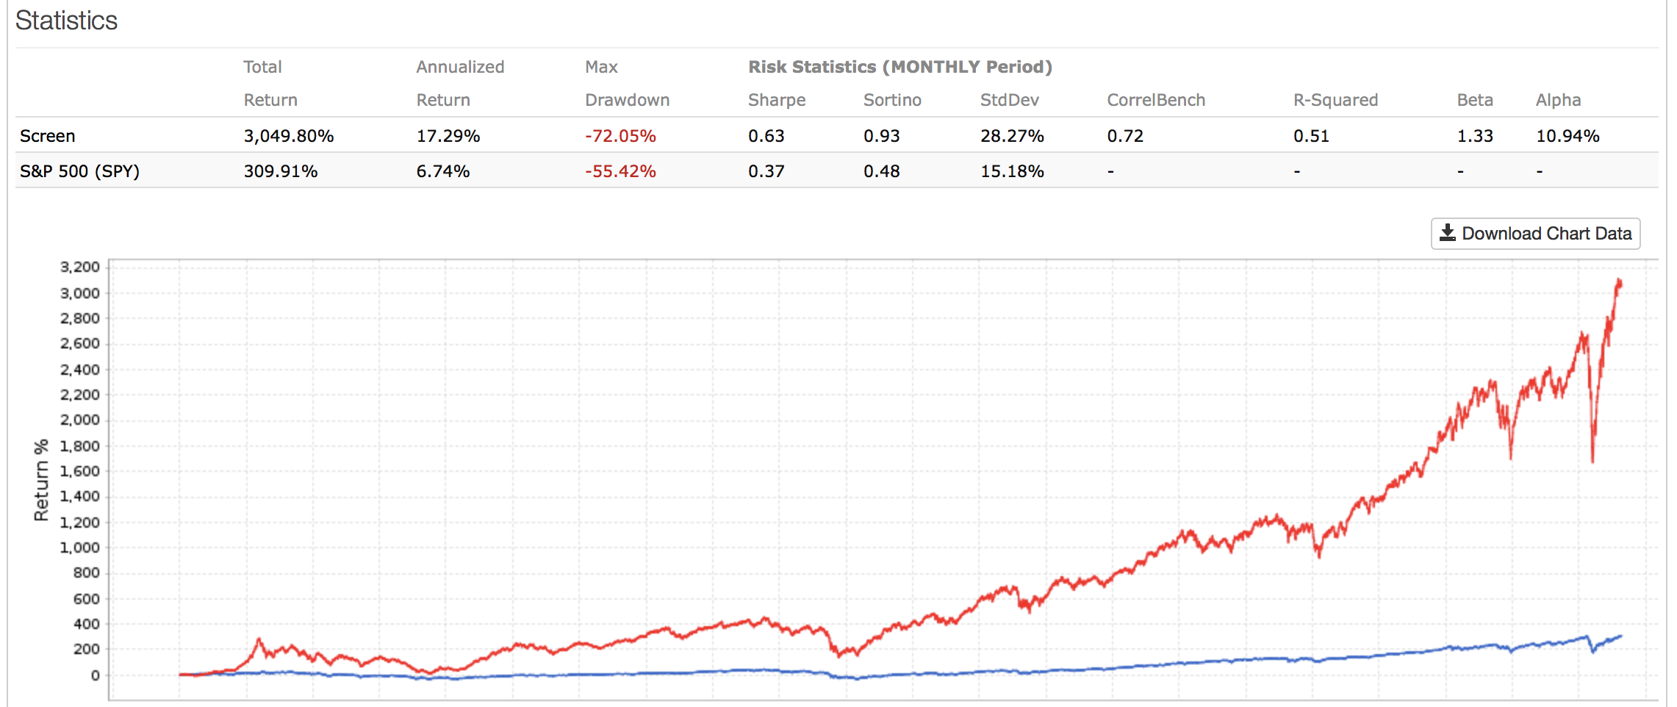Click the Statistics section heading
The height and width of the screenshot is (707, 1677).
pyautogui.click(x=66, y=21)
